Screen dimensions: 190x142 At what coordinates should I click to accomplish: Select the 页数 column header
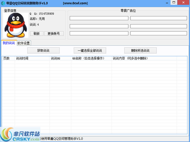(8, 58)
